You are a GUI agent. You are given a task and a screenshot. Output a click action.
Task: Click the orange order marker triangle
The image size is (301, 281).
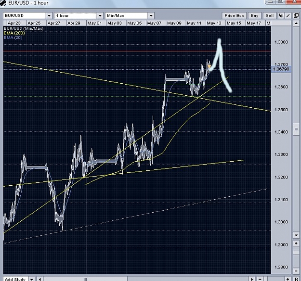tap(209, 66)
